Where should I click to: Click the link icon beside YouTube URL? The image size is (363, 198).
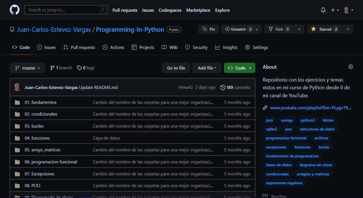pyautogui.click(x=265, y=108)
